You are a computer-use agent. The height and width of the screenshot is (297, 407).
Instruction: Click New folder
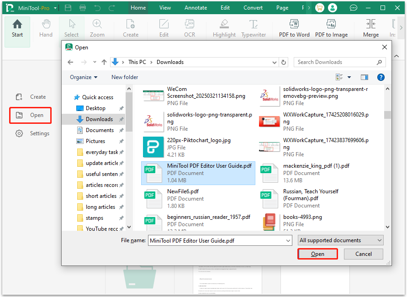pyautogui.click(x=125, y=77)
